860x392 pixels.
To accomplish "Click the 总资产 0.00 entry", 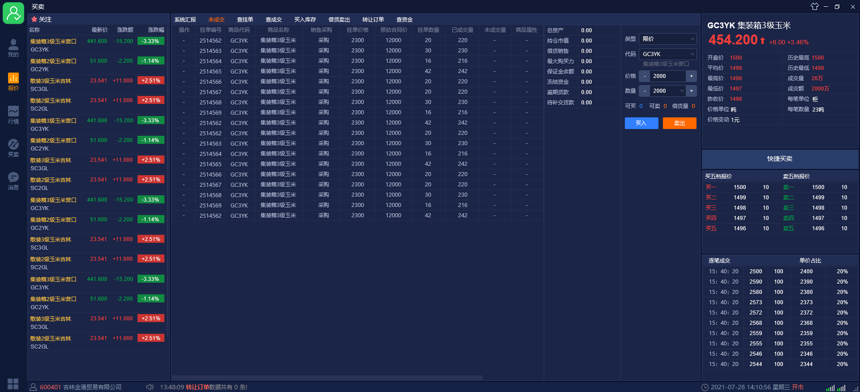I will point(582,30).
